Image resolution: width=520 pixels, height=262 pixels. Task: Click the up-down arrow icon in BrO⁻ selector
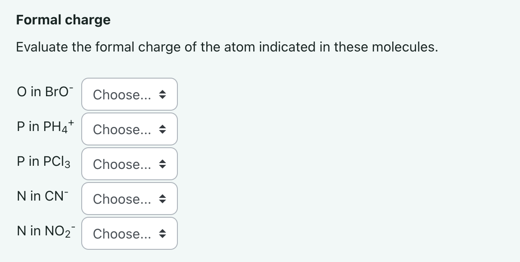pyautogui.click(x=162, y=94)
